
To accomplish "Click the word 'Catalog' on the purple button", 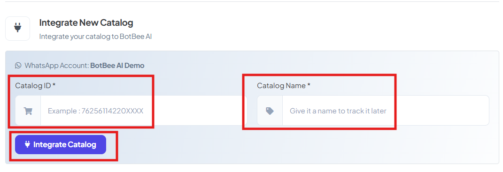I will [82, 144].
